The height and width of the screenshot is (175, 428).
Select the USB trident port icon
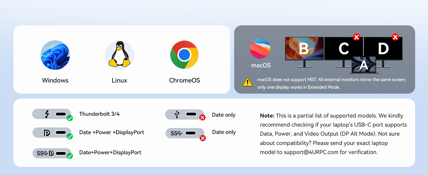pyautogui.click(x=184, y=114)
